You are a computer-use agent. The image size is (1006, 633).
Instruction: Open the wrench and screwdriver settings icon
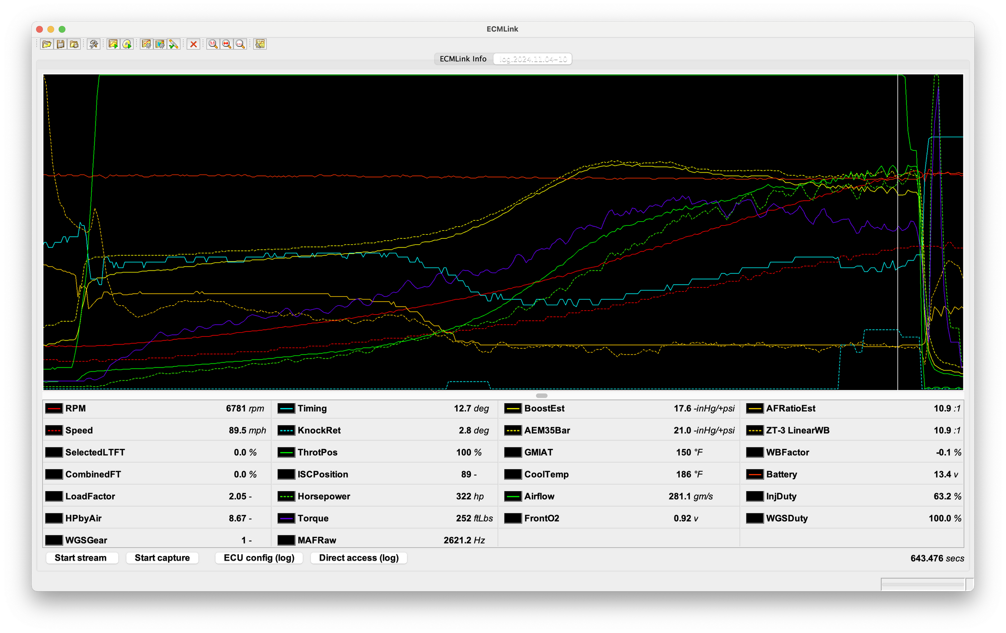(94, 44)
